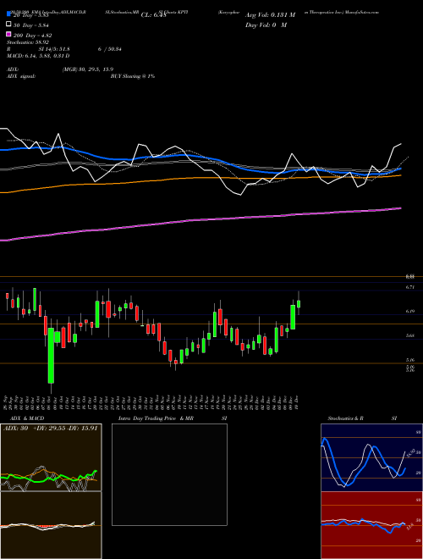Click the orange moving average line
The image size is (423, 559).
[201, 178]
